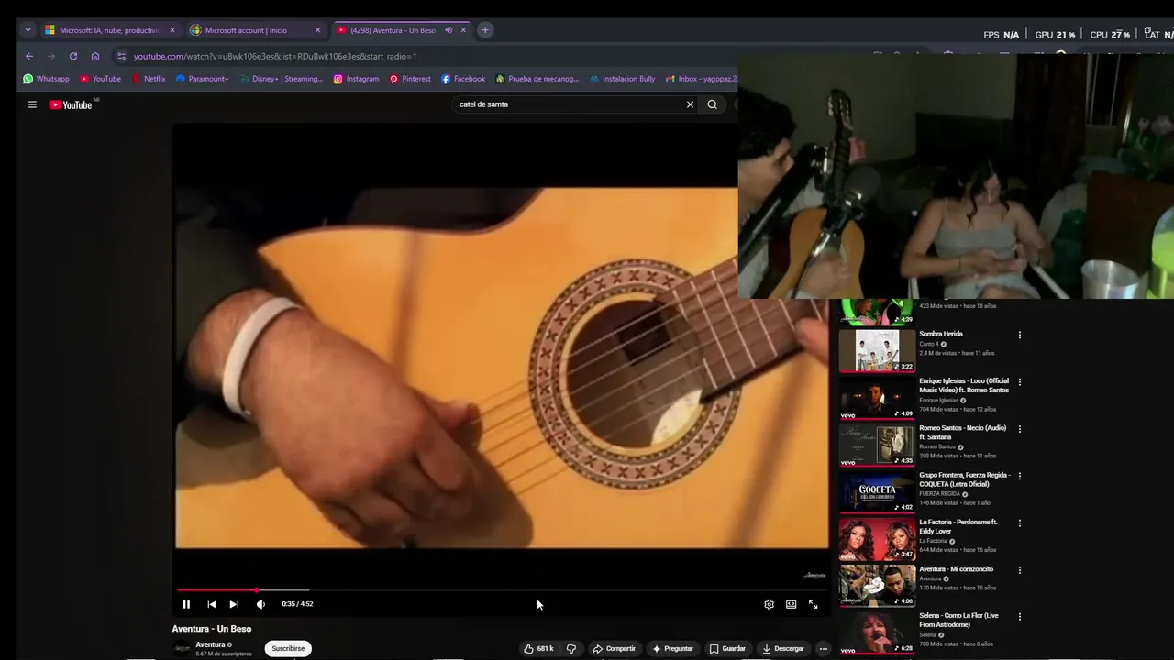The height and width of the screenshot is (660, 1174).
Task: Click the Compartir share button
Action: (x=614, y=648)
